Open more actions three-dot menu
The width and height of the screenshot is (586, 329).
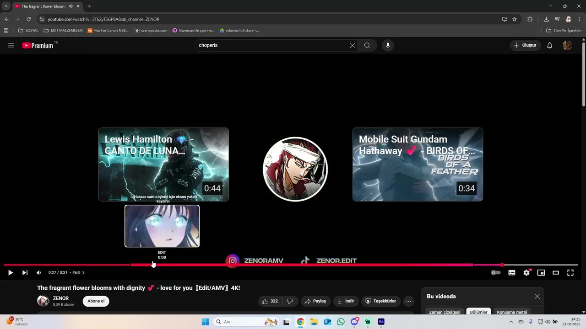click(x=409, y=301)
